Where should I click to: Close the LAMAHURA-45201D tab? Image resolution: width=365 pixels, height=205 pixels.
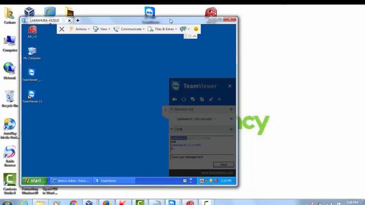(70, 20)
